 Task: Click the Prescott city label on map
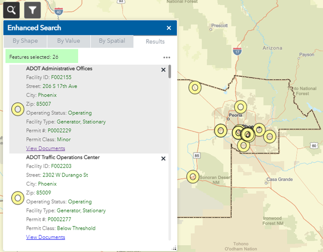click(219, 26)
